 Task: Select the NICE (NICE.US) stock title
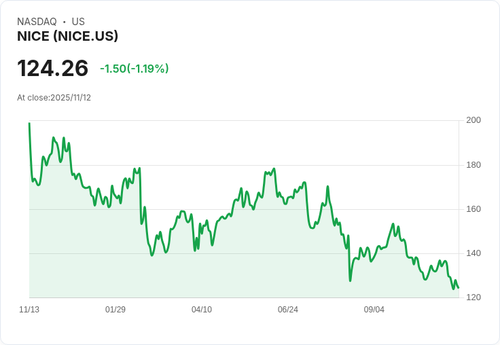coord(68,37)
